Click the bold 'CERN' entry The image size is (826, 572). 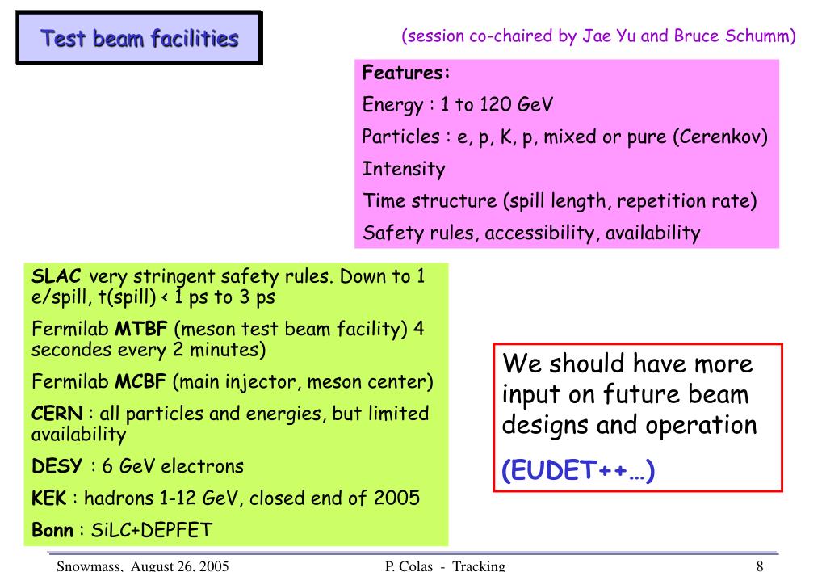tap(57, 413)
